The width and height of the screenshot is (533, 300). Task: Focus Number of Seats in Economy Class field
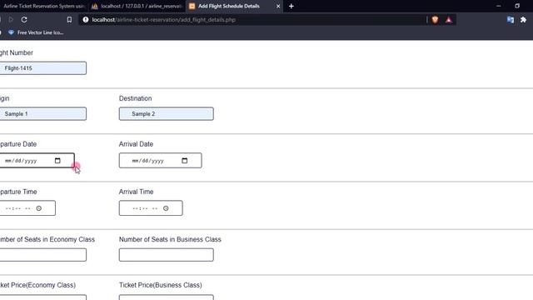42,255
